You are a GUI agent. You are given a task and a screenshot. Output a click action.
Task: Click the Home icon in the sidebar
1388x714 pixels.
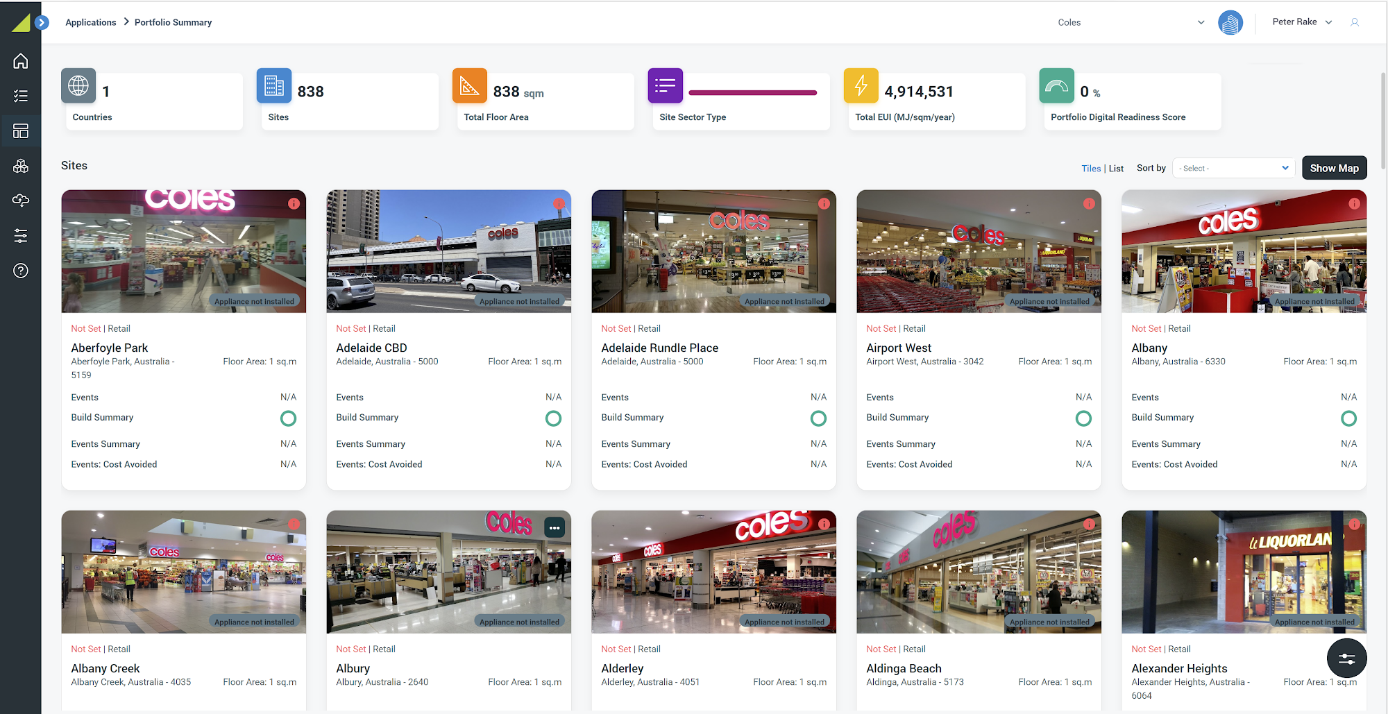[x=21, y=61]
